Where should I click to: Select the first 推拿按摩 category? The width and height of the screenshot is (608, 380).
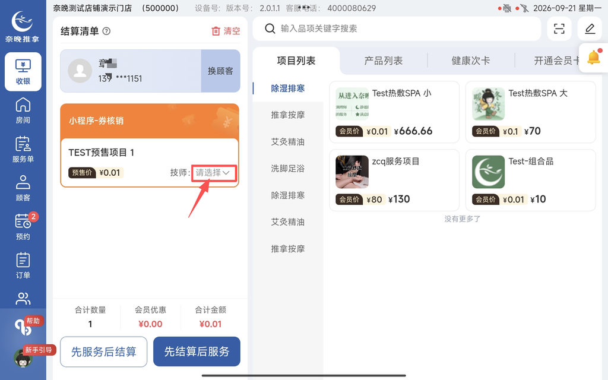(x=288, y=115)
